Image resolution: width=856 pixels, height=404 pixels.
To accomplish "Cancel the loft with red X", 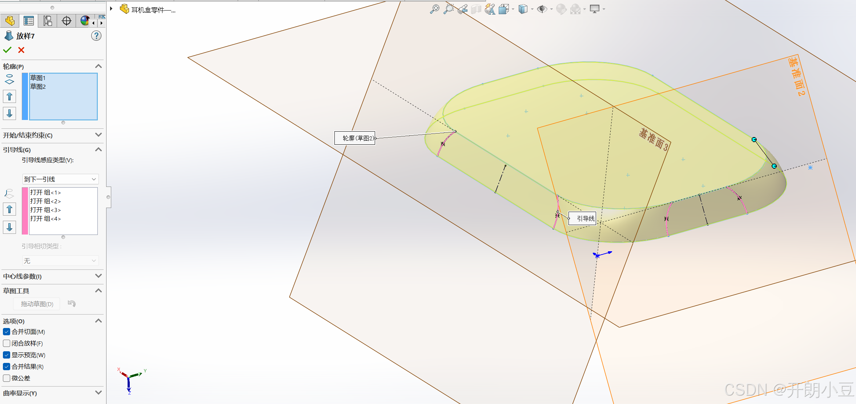I will coord(21,50).
